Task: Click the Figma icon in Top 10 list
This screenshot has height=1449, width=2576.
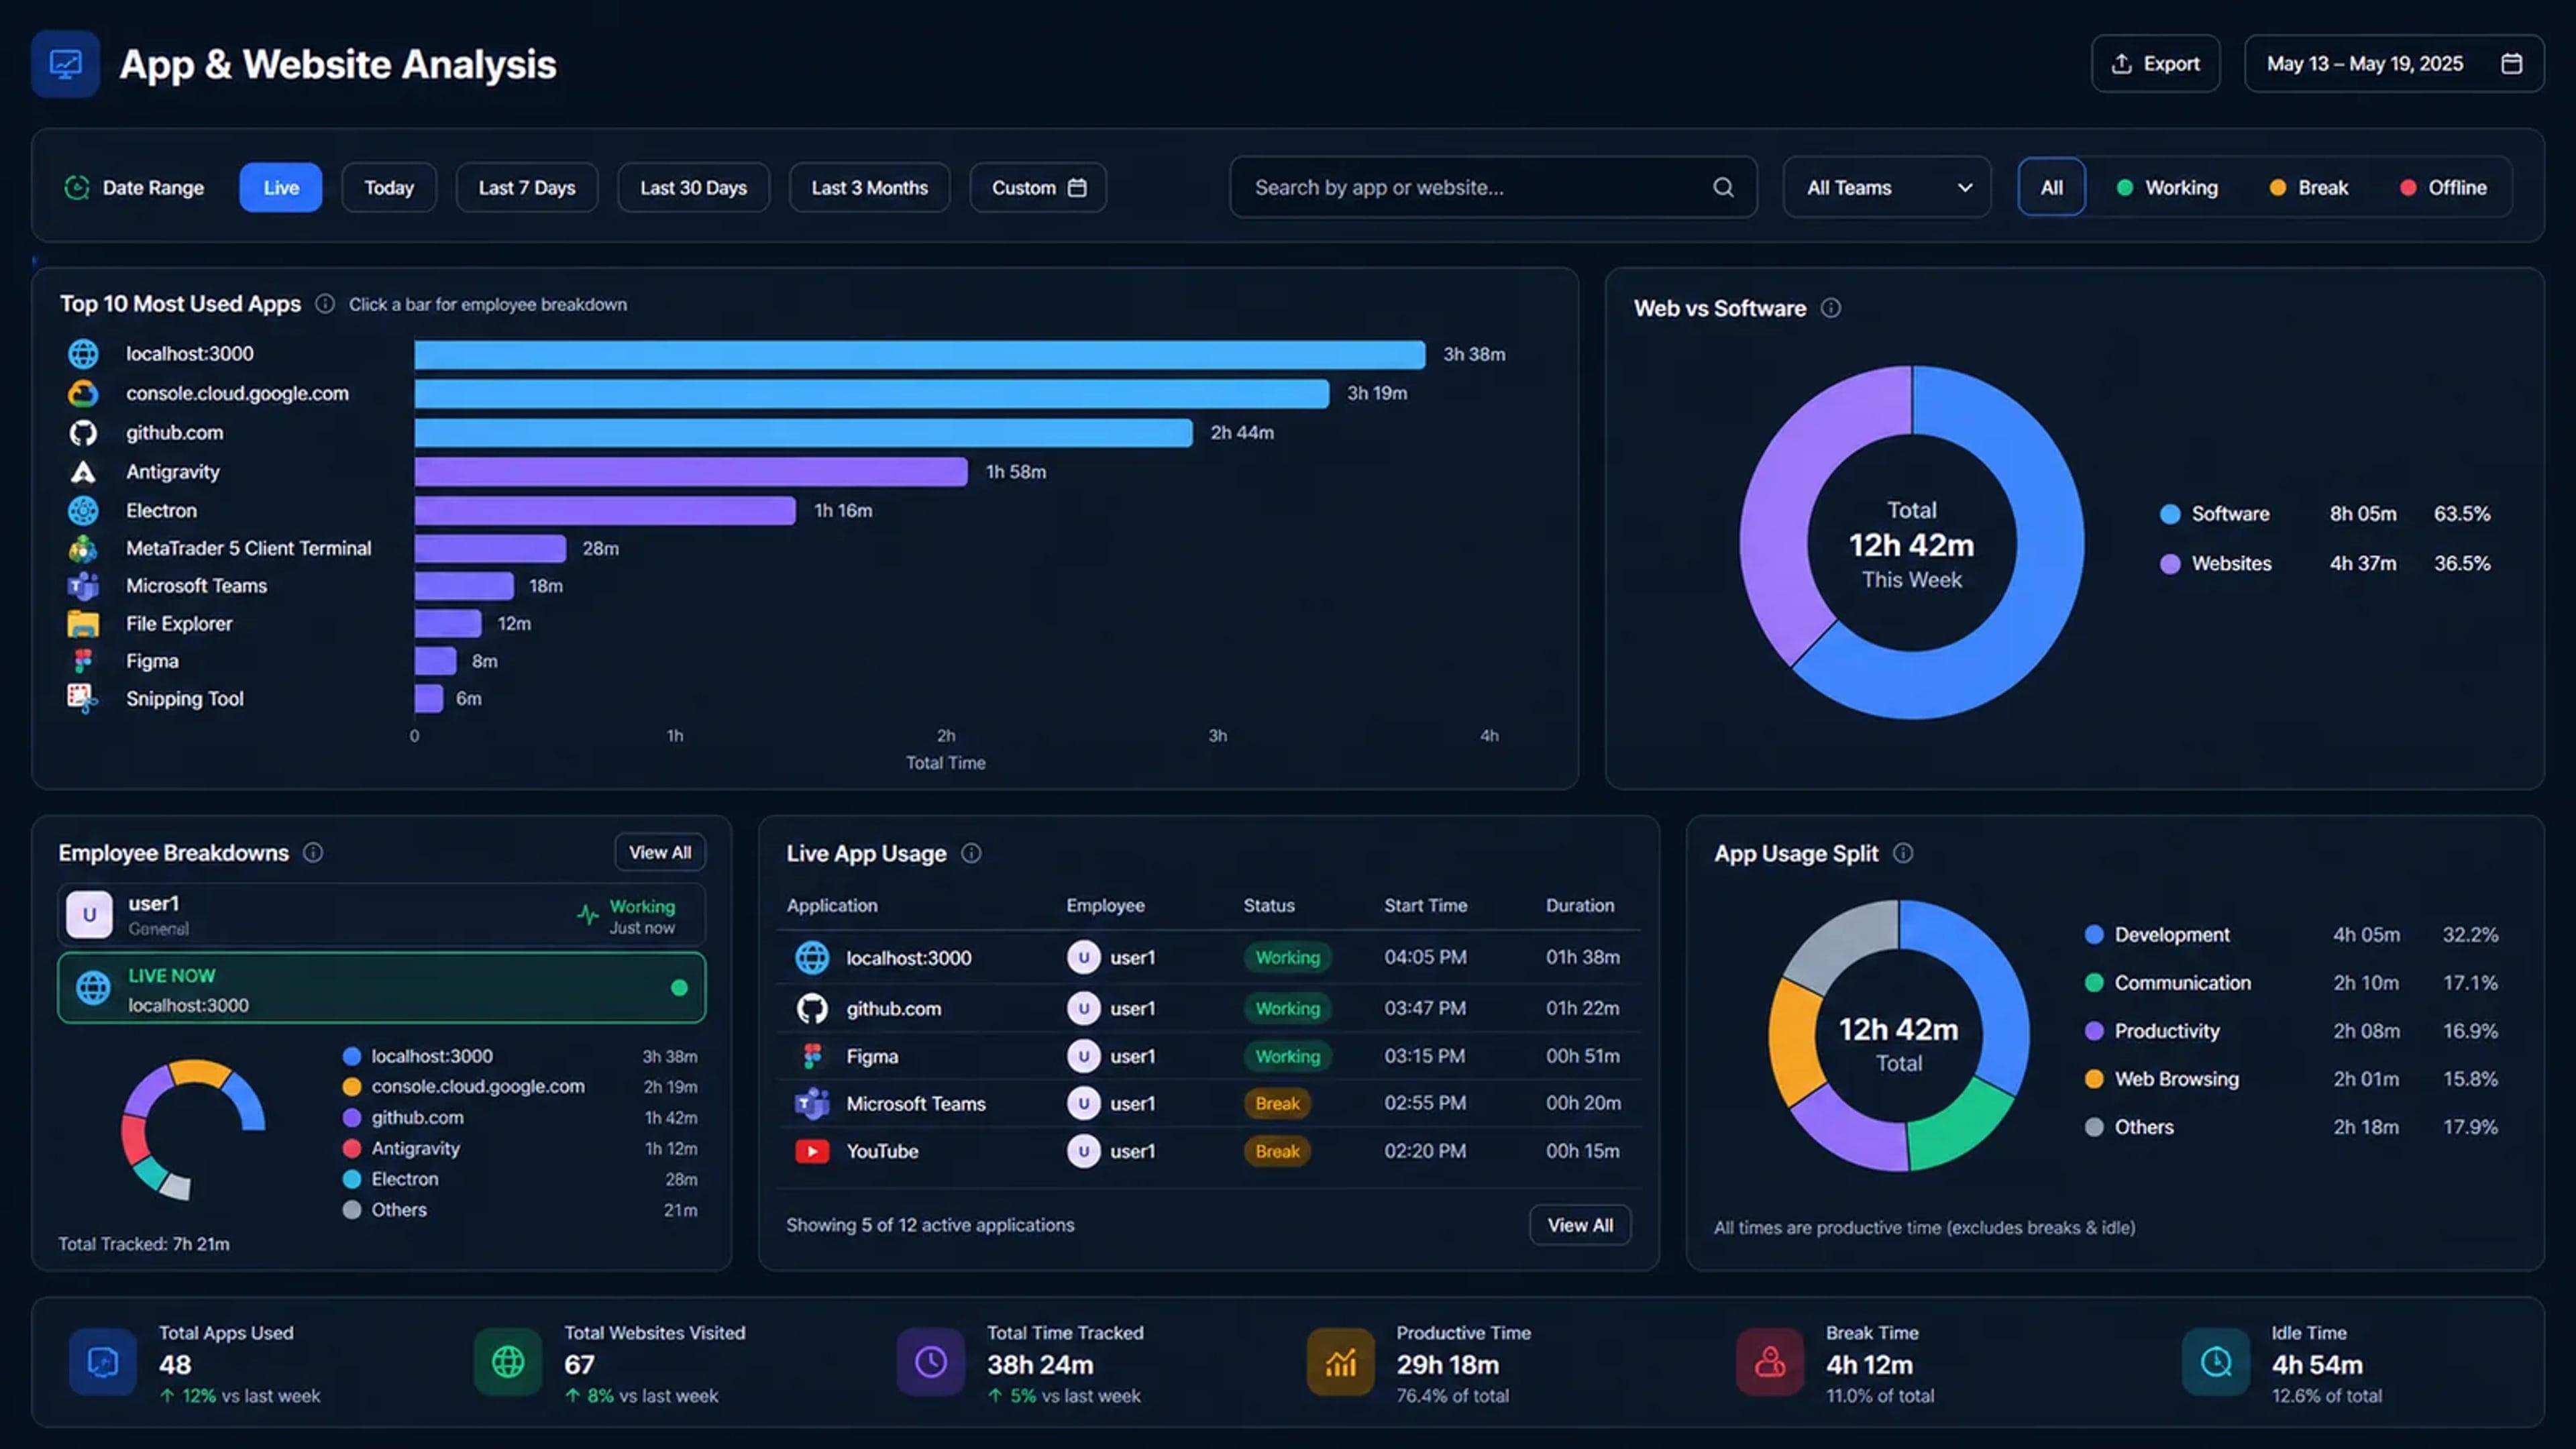Action: pos(83,661)
